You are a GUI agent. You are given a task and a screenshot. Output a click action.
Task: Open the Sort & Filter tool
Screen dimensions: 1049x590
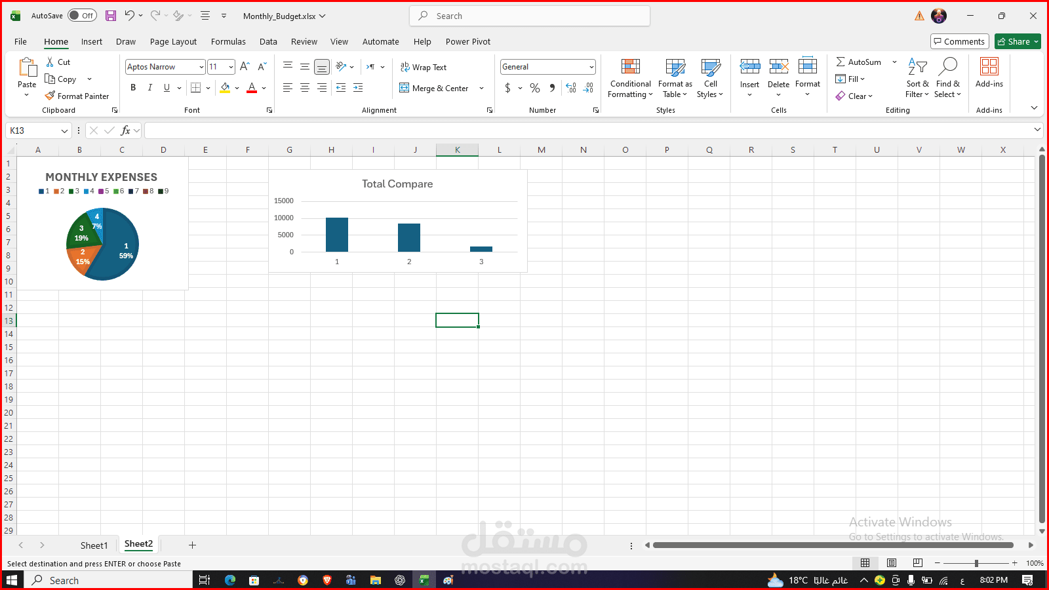click(x=917, y=77)
